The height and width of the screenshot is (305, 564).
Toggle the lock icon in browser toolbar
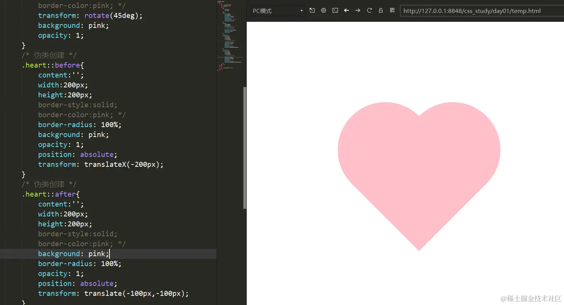tap(381, 11)
